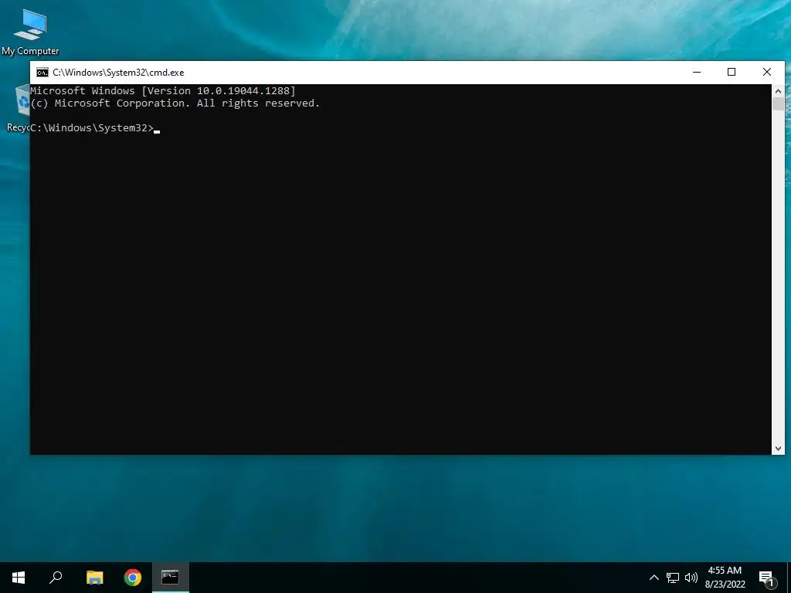Click the console scrollbar down arrow
Viewport: 791px width, 593px height.
pos(778,449)
